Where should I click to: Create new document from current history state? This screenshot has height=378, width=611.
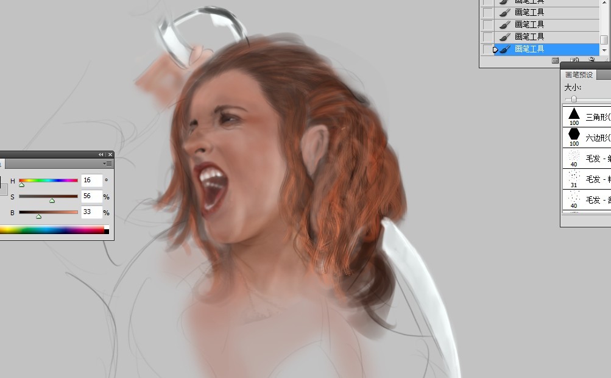[x=556, y=60]
